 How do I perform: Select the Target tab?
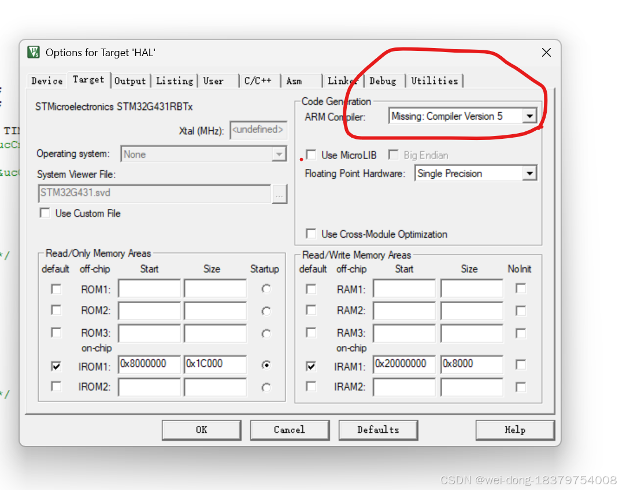click(x=89, y=80)
